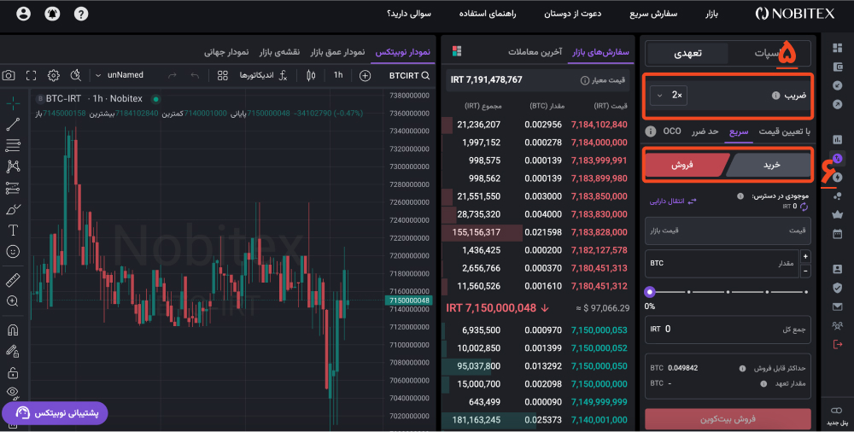Open the 1h timeframe selector
Image resolution: width=854 pixels, height=432 pixels.
coord(337,75)
